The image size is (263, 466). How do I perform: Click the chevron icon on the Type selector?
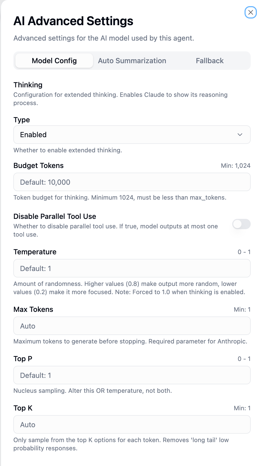click(x=240, y=134)
